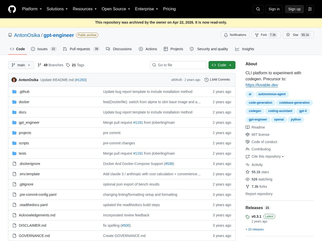Select the Code tab

click(17, 49)
